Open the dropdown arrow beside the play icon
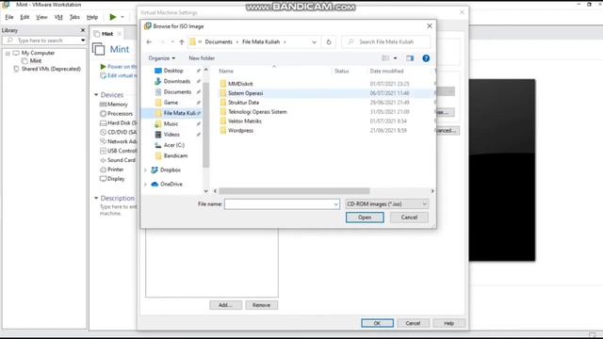Viewport: 603px width, 339px height. tap(122, 17)
